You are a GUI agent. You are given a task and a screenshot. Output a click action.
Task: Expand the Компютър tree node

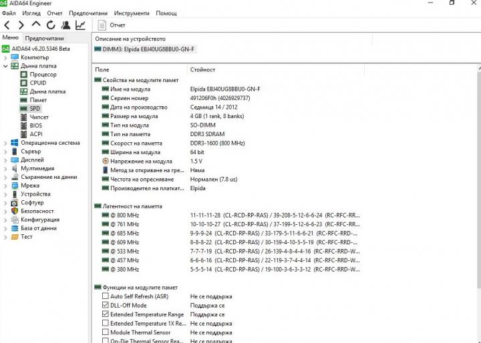click(5, 57)
